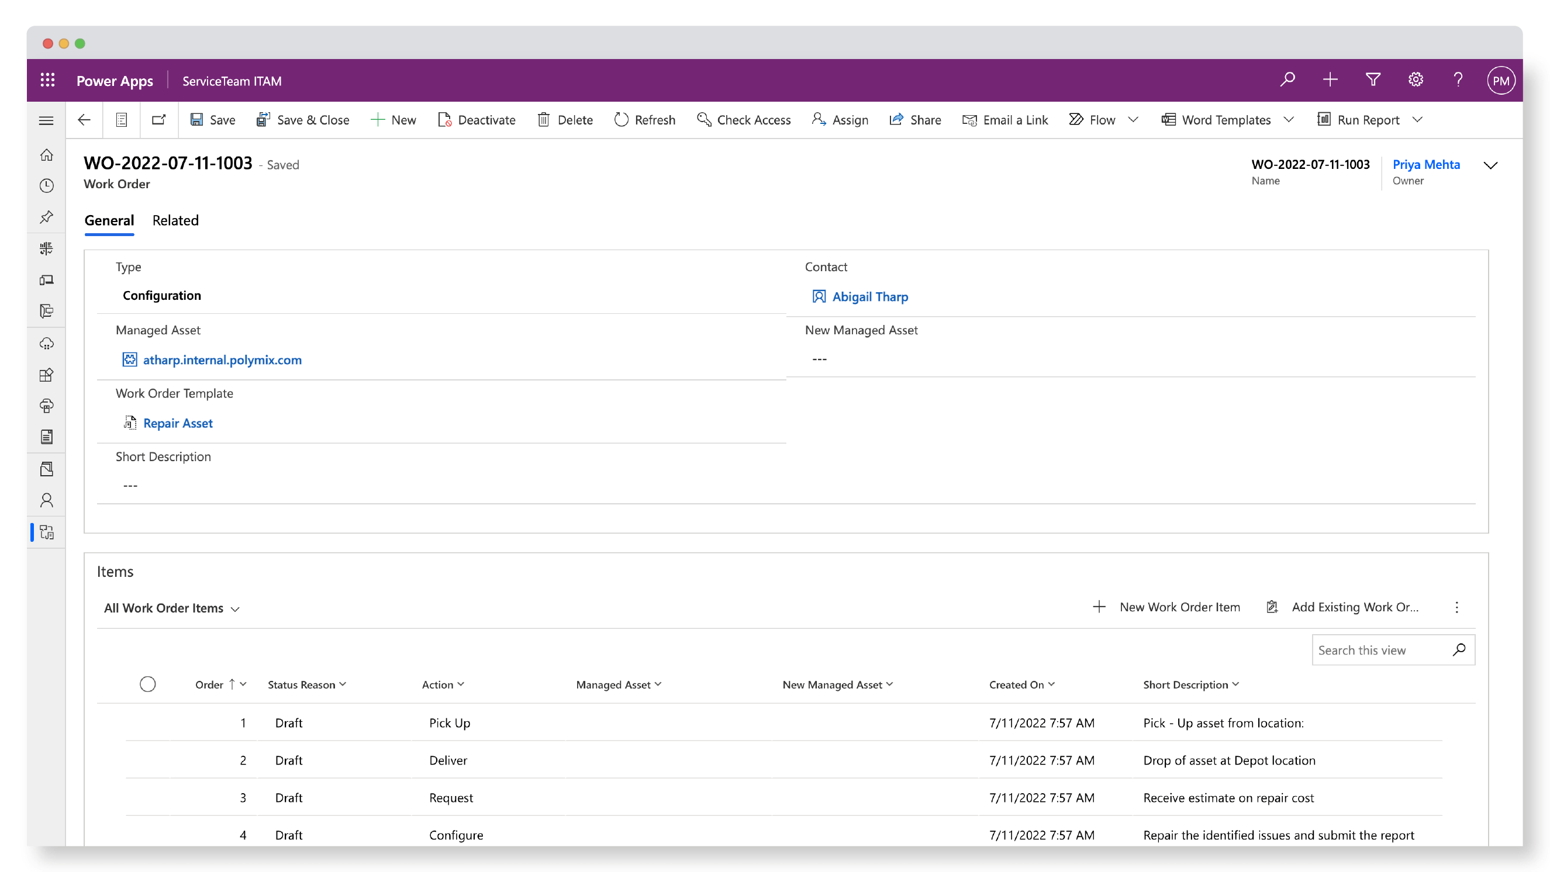
Task: Click the PM user avatar
Action: (1501, 81)
